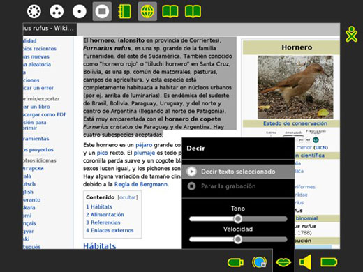
Task: Click sidebar link 'a aleatoria'
Action: (x=37, y=64)
